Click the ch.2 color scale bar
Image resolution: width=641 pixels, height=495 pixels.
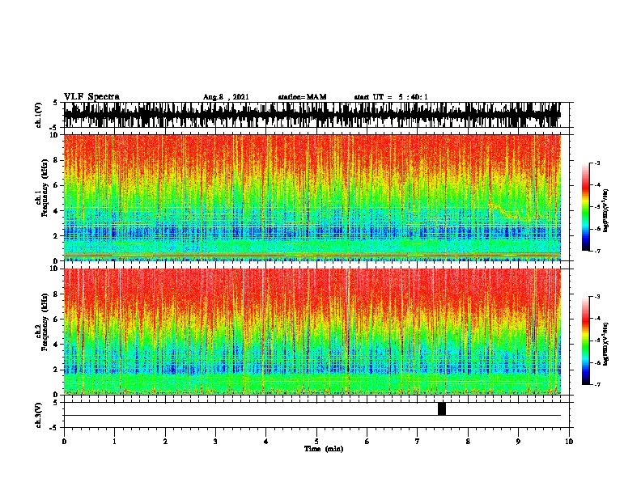(x=585, y=341)
